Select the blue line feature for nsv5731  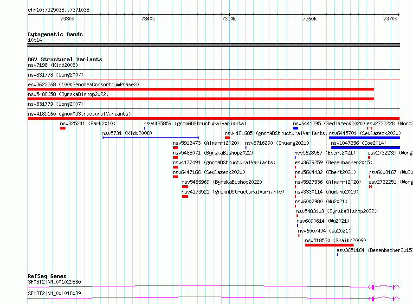tap(150, 138)
